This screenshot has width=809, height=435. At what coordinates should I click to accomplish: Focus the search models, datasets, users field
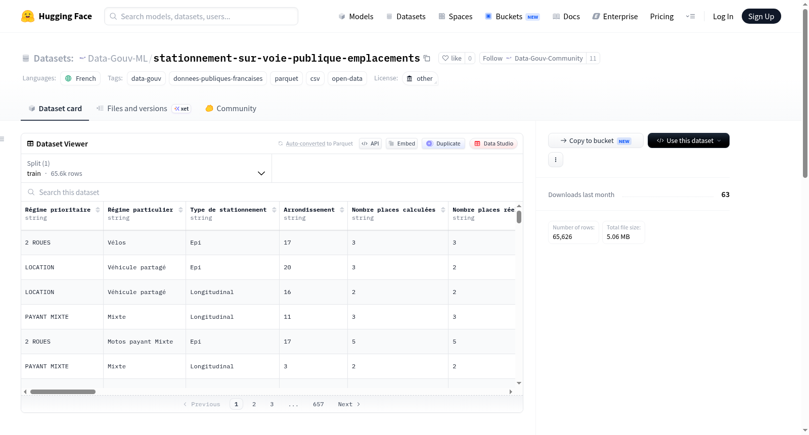pyautogui.click(x=201, y=16)
